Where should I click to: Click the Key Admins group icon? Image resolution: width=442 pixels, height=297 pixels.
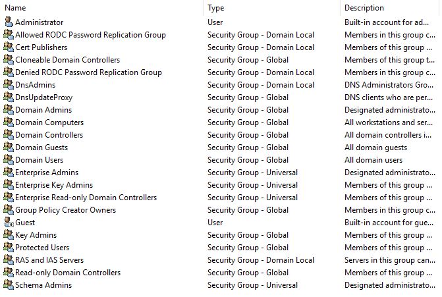9,234
